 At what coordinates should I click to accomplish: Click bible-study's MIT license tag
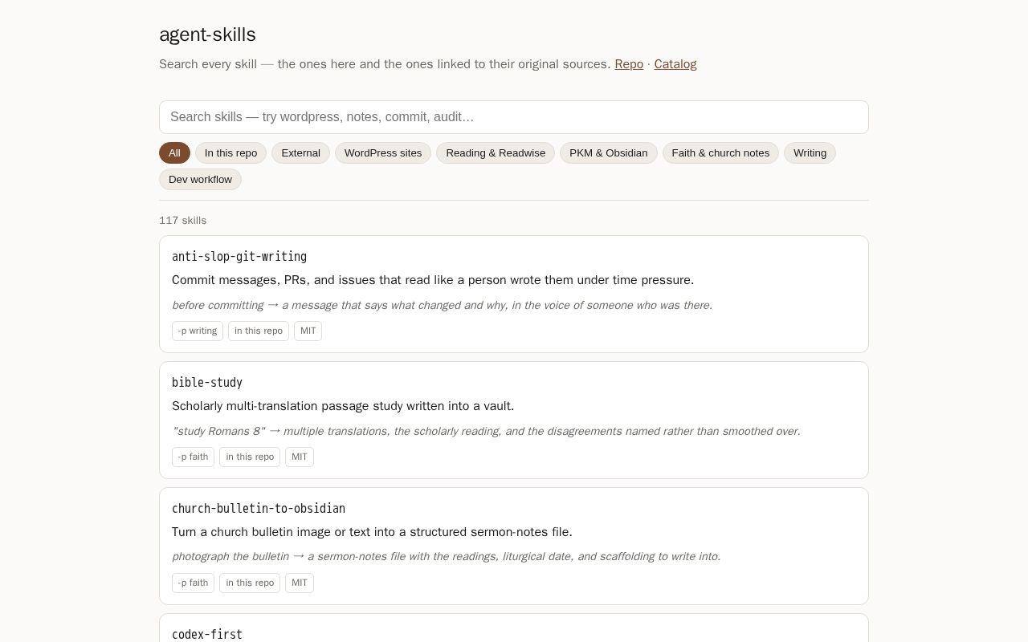pyautogui.click(x=300, y=457)
